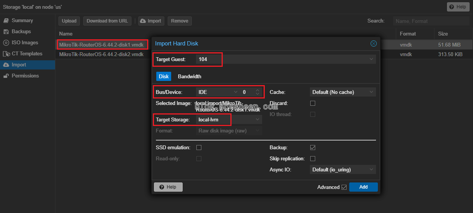The image size is (473, 213).
Task: Select ISO Images disc icon
Action: coord(6,43)
